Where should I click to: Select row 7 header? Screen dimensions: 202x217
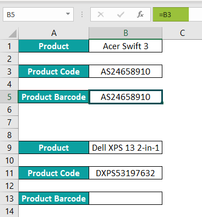click(9, 122)
